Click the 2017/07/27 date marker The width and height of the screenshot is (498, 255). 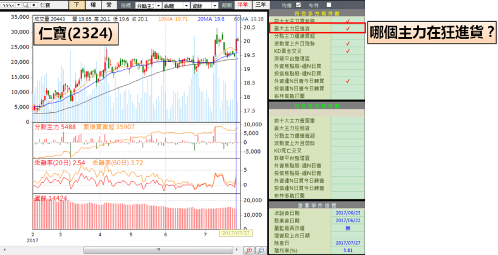click(x=236, y=233)
